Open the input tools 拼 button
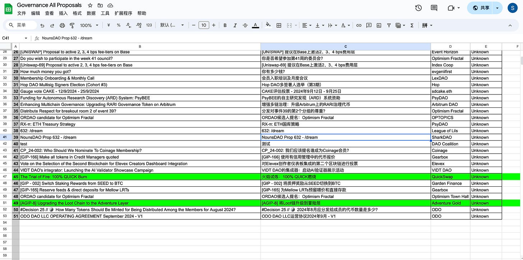The image size is (523, 260). (427, 25)
